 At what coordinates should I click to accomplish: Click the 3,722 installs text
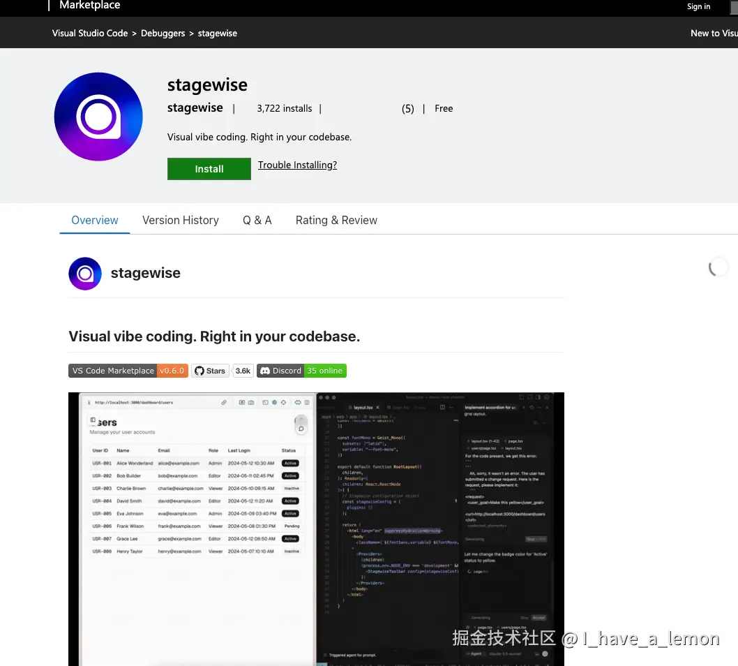click(285, 108)
